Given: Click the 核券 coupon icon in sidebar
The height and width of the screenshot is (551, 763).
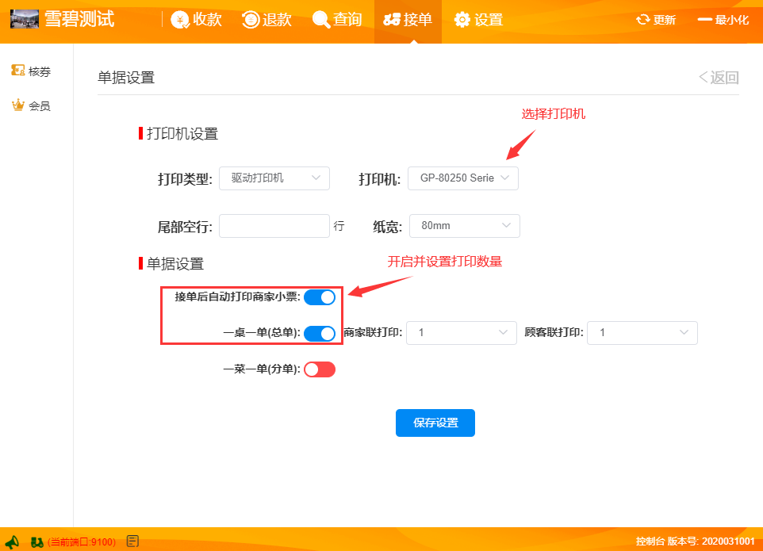Looking at the screenshot, I should [x=17, y=71].
